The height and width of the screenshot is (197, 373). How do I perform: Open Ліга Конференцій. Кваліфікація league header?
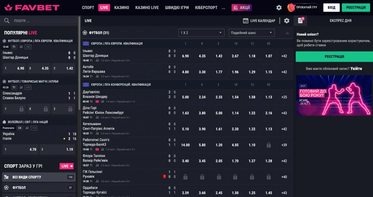(x=121, y=84)
